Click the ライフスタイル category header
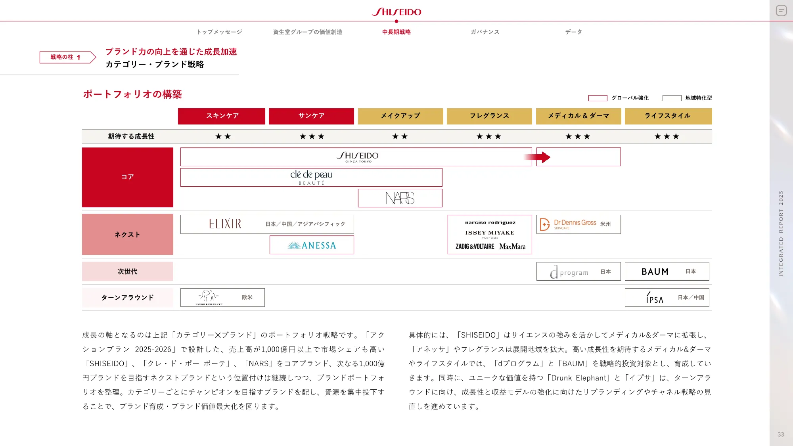This screenshot has height=446, width=793. coord(668,116)
